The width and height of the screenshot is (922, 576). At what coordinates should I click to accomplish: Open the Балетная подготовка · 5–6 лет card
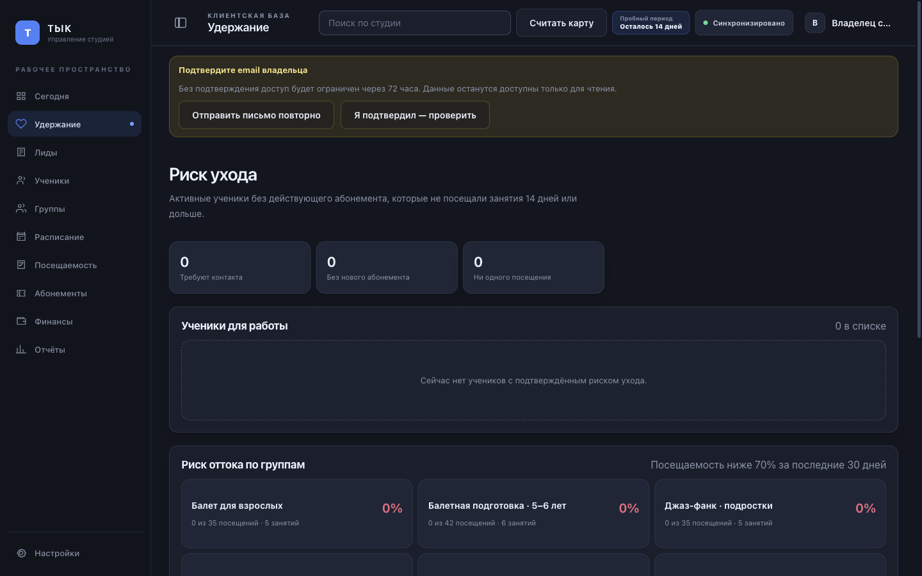[533, 513]
